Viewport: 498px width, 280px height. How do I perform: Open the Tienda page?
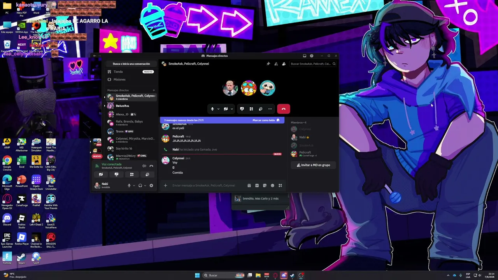point(131,72)
